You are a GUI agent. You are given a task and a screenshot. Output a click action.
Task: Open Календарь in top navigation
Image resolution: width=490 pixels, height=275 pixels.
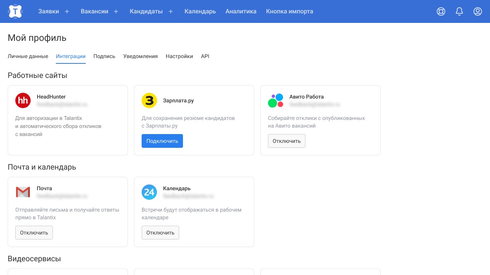(200, 11)
